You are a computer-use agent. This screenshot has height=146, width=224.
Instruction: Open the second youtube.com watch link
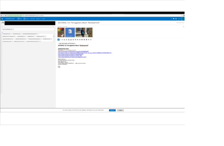[70, 56]
